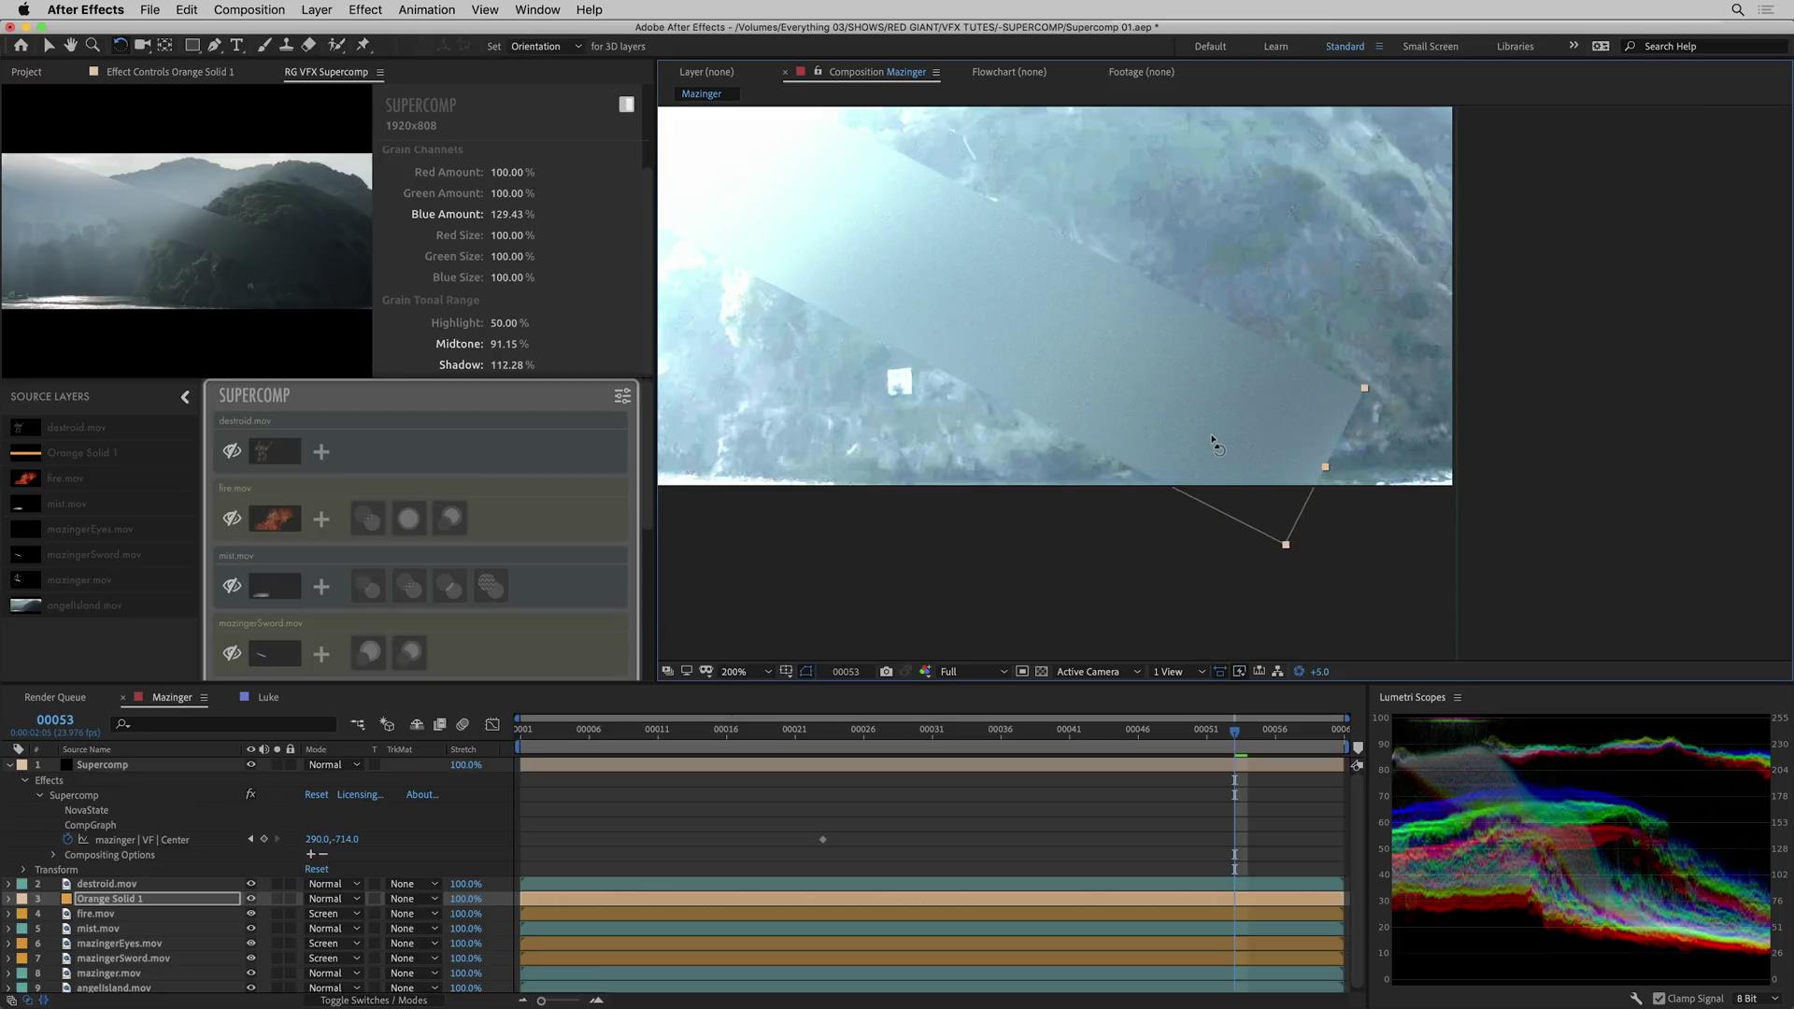1794x1009 pixels.
Task: Hide the mazingerEyes.mov layer
Action: 250,944
